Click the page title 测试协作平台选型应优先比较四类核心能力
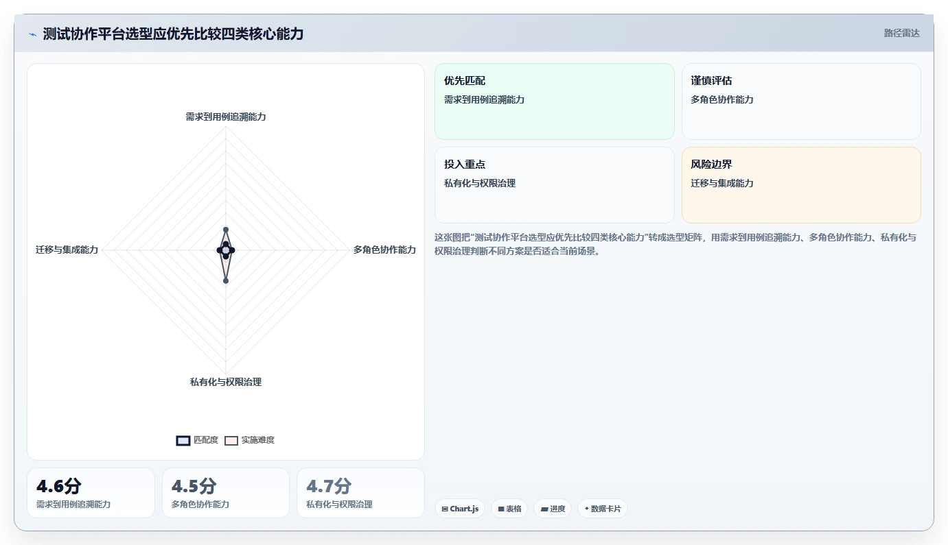 (x=173, y=34)
